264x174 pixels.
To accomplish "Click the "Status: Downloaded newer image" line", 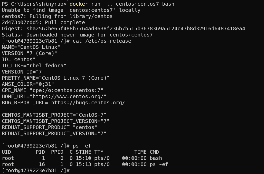I will (x=77, y=35).
